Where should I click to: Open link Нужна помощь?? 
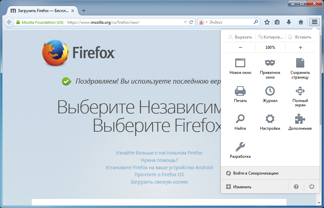[x=159, y=160]
